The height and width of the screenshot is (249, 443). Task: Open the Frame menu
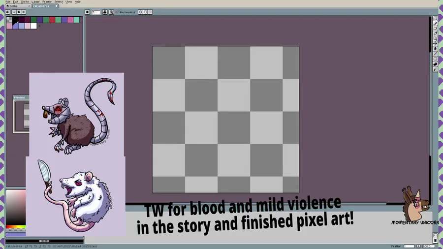pyautogui.click(x=47, y=1)
